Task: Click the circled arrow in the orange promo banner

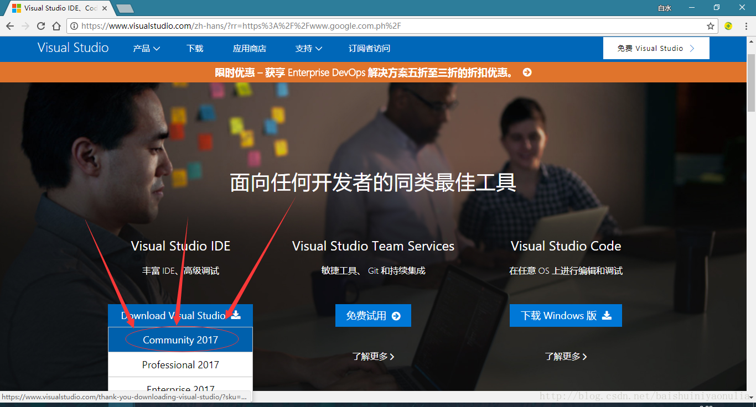Action: [527, 72]
